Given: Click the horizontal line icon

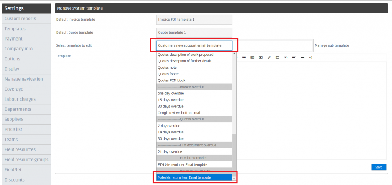Looking at the screenshot, I should [302, 57].
